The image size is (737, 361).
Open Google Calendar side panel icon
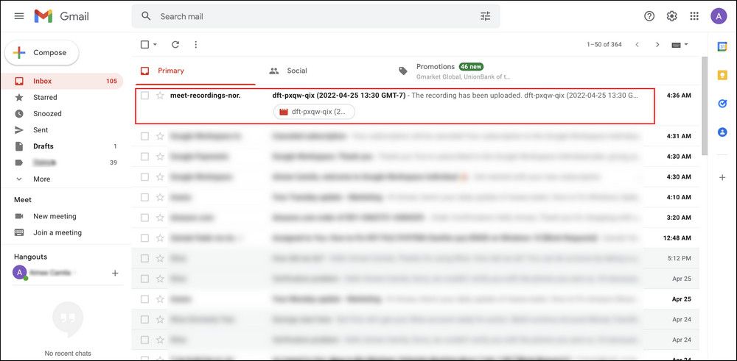[x=722, y=46]
